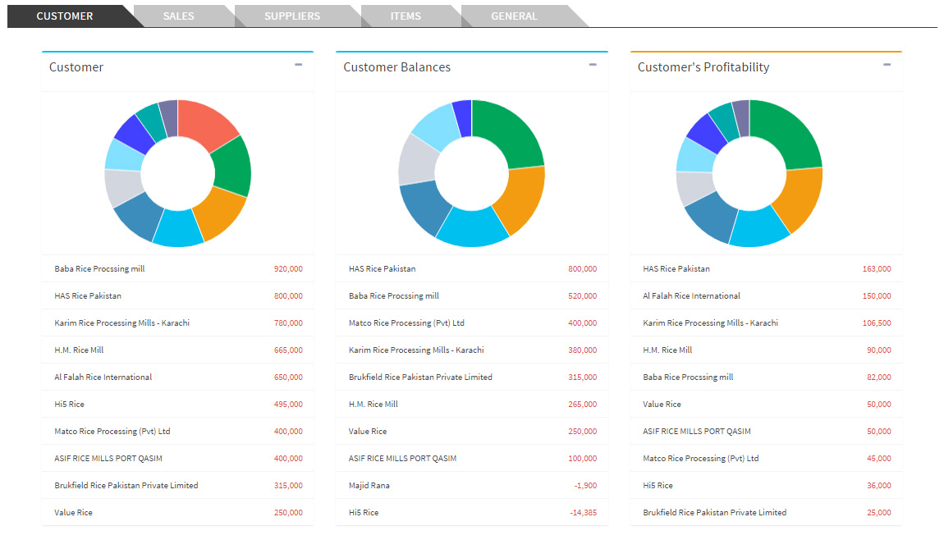Select HAS Rice Pakistan in Customer Balances

[x=472, y=268]
